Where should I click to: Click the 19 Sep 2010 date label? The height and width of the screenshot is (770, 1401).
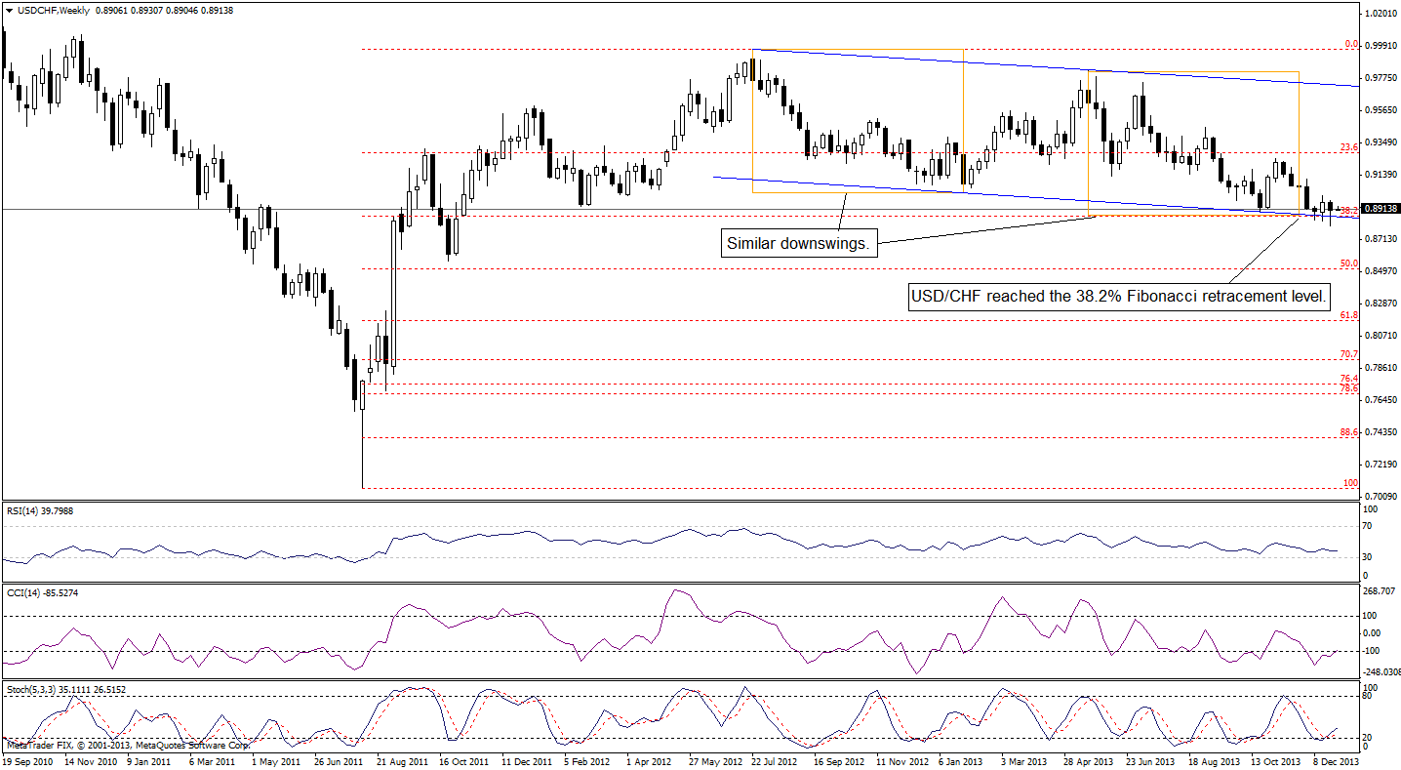point(26,760)
